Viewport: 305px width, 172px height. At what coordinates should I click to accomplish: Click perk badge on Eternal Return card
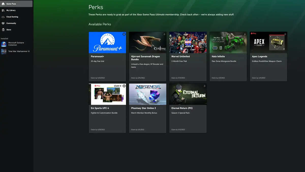click(205, 86)
